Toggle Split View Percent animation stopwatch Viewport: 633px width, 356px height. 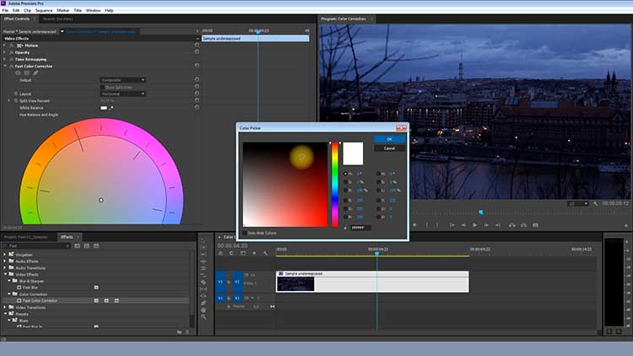[16, 100]
